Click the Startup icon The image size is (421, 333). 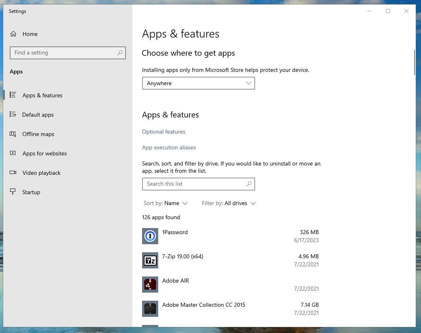point(13,192)
